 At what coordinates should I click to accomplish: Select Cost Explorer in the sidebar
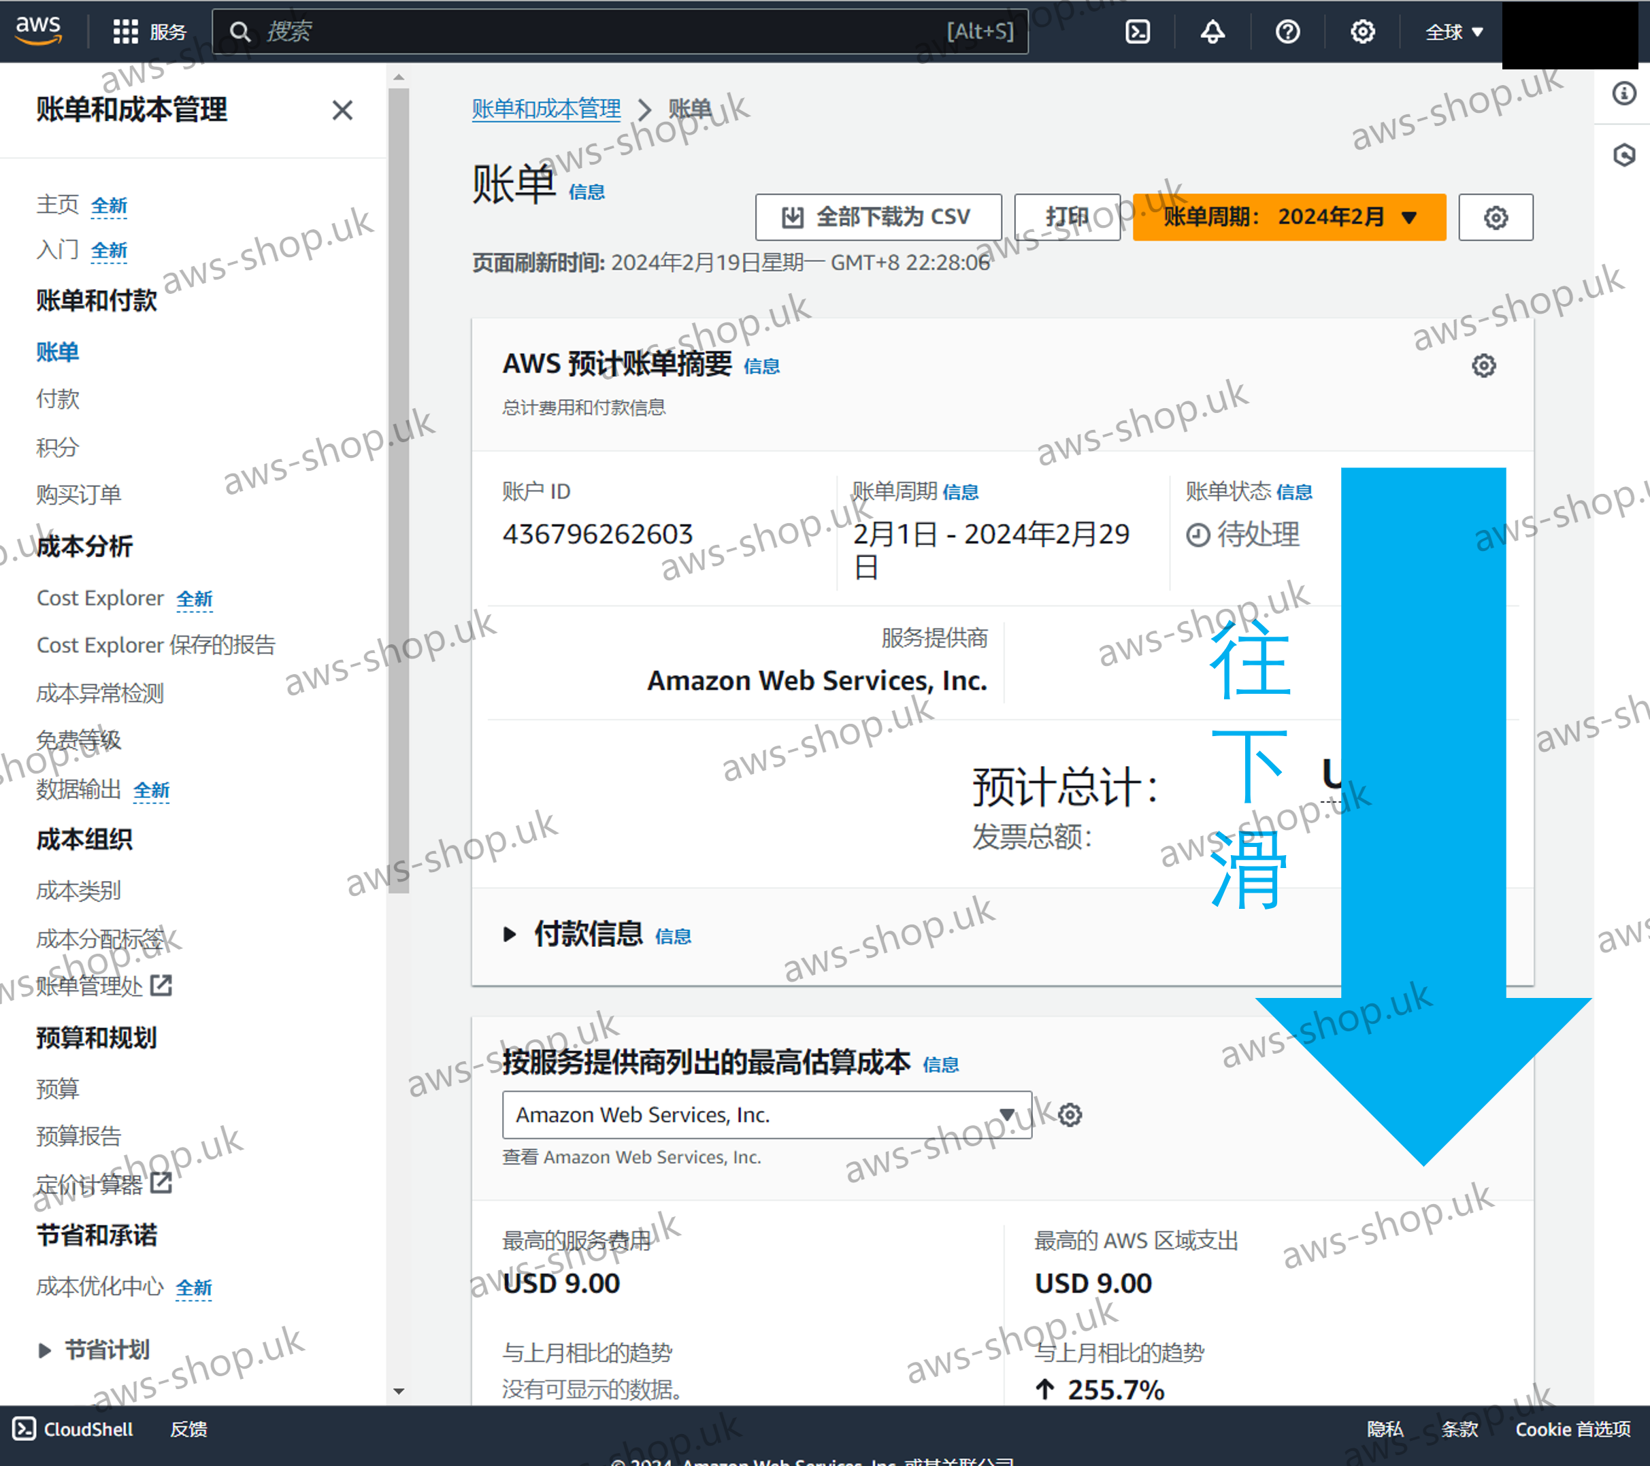point(100,598)
